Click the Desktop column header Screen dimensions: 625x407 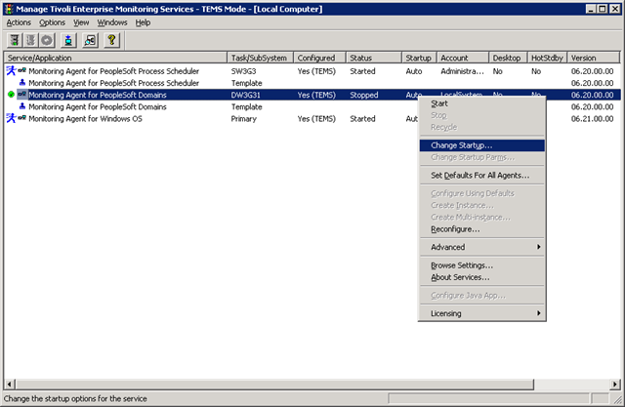pyautogui.click(x=508, y=58)
